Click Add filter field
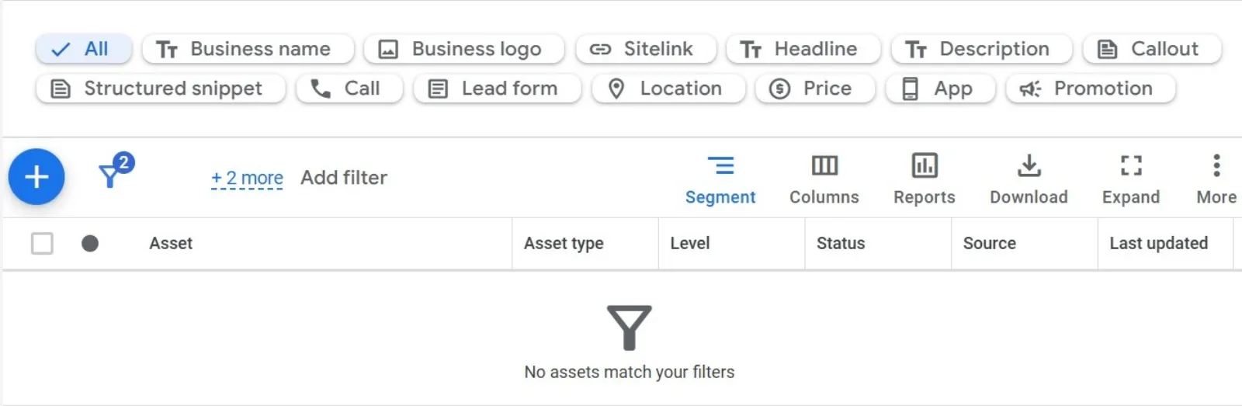The height and width of the screenshot is (406, 1242). (344, 178)
